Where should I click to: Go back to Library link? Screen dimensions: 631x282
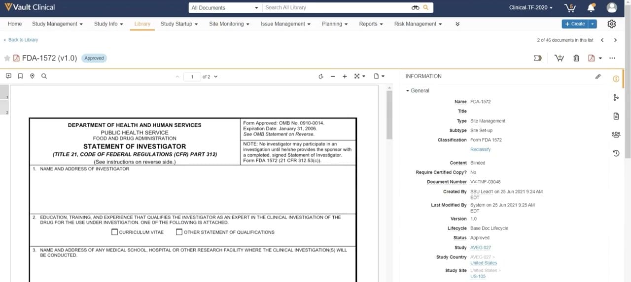click(x=21, y=40)
